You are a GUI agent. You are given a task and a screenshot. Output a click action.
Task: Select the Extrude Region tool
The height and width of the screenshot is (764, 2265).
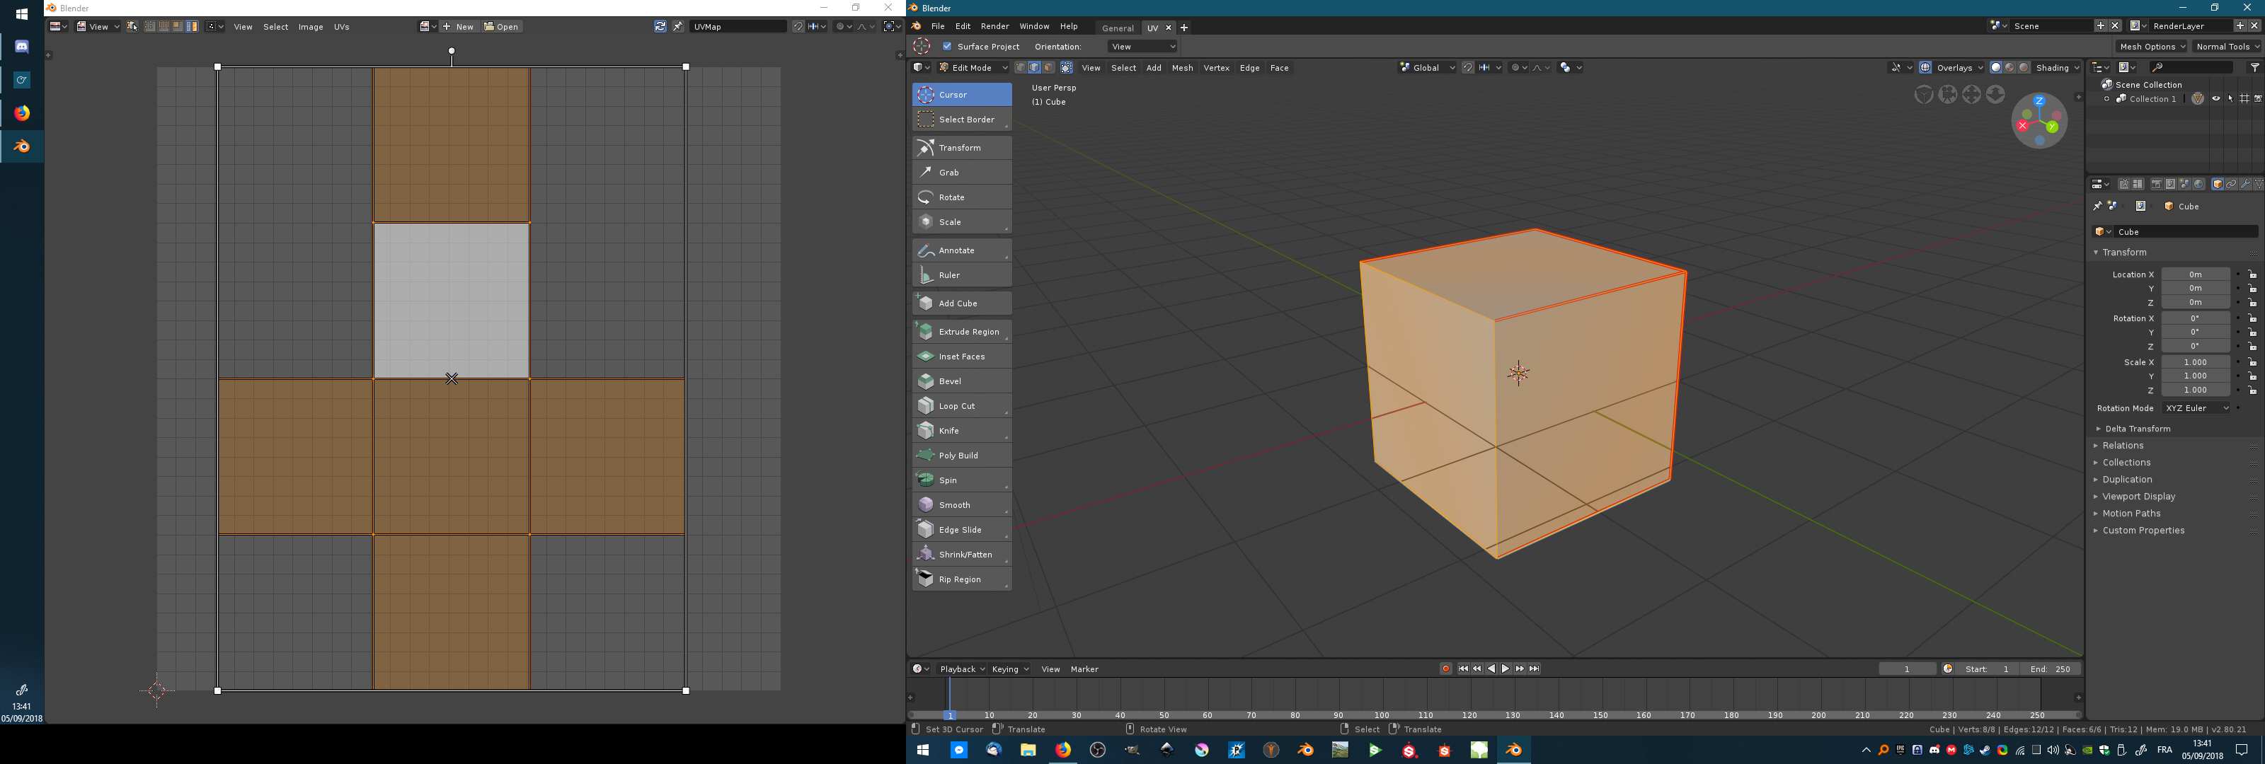tap(962, 332)
